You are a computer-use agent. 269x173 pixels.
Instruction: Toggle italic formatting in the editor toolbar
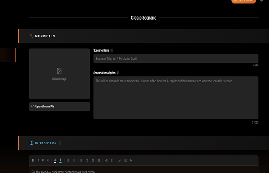[38, 161]
